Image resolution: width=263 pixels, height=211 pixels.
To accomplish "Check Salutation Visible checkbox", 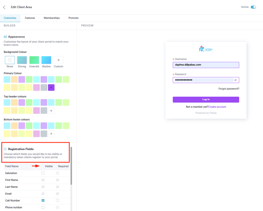I will click(43, 173).
